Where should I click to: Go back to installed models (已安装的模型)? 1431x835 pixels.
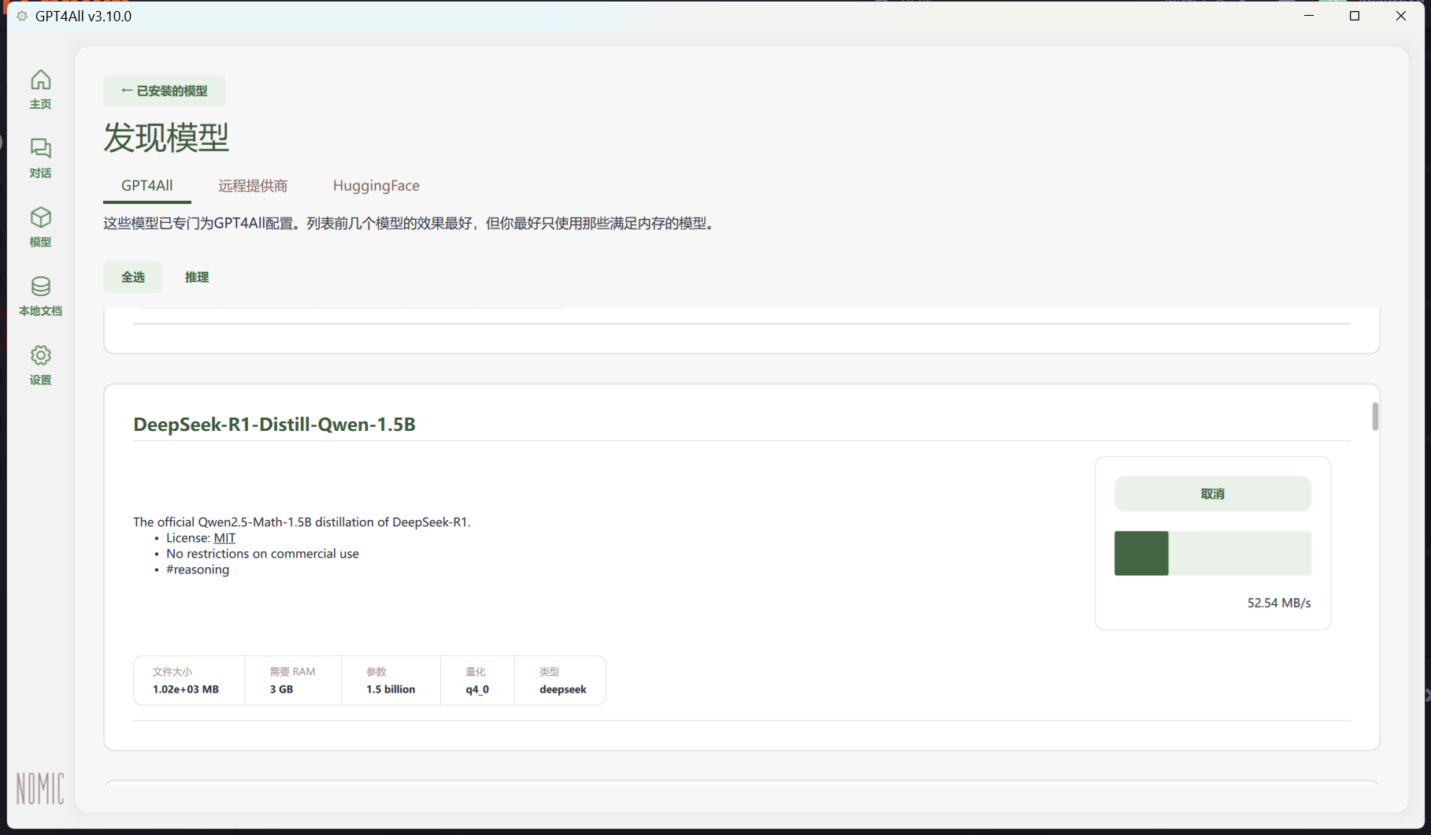pos(165,91)
